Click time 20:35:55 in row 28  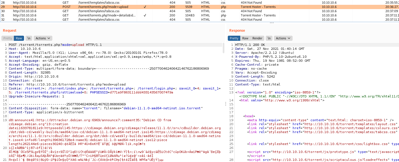pos(392,2)
